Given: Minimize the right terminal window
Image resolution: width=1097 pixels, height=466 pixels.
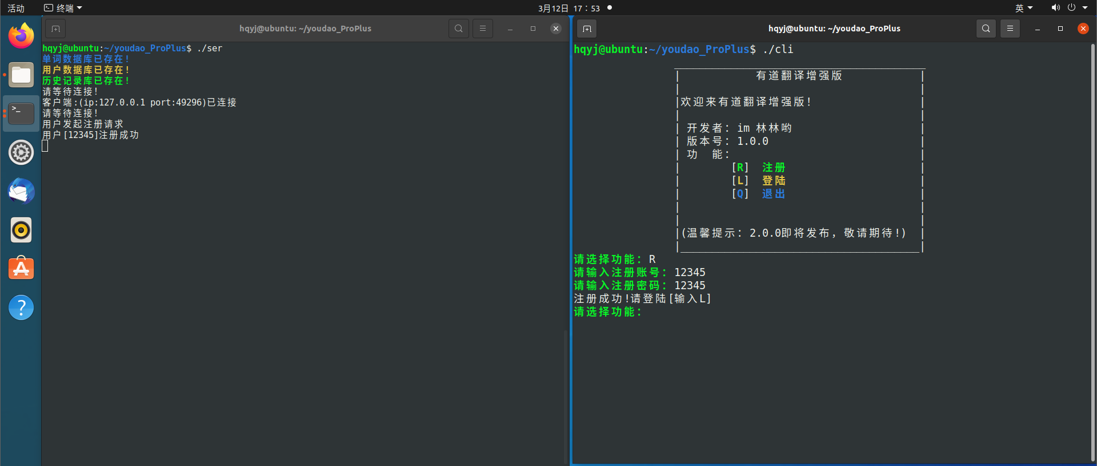Looking at the screenshot, I should 1038,29.
